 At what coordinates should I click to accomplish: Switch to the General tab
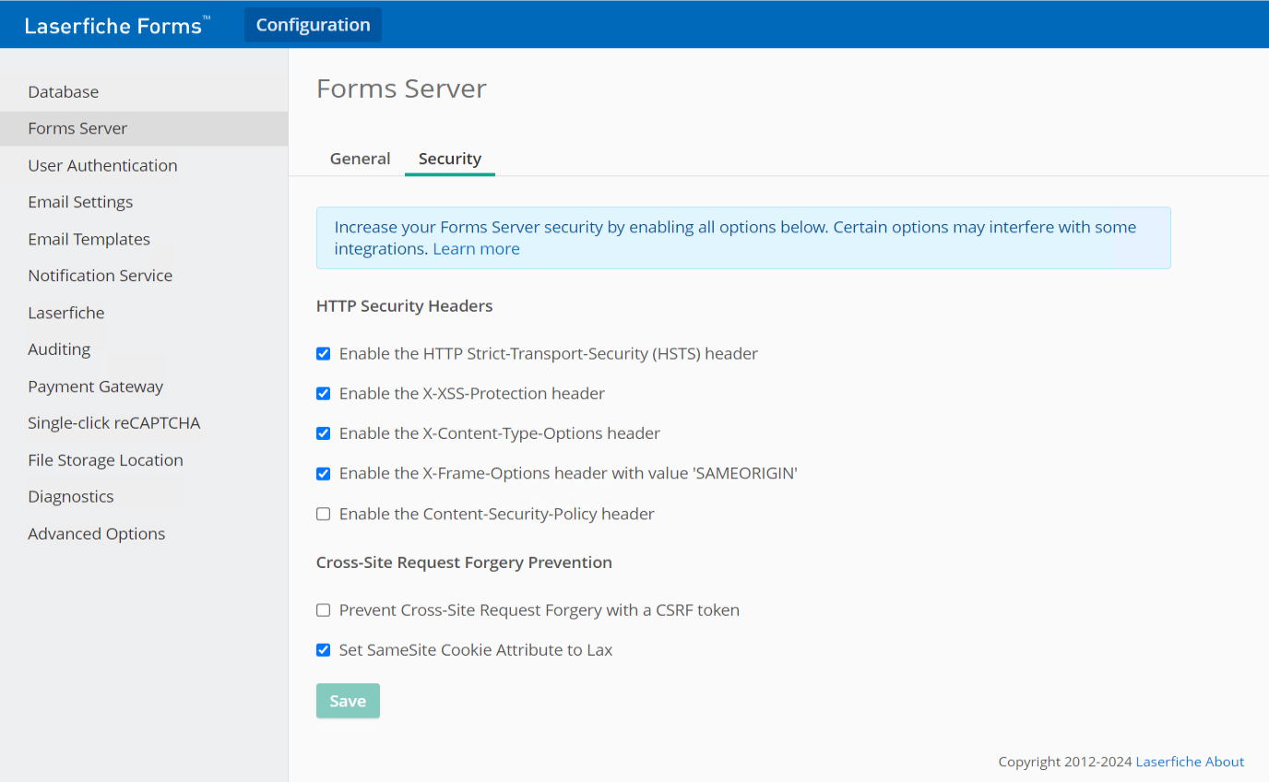pos(360,159)
